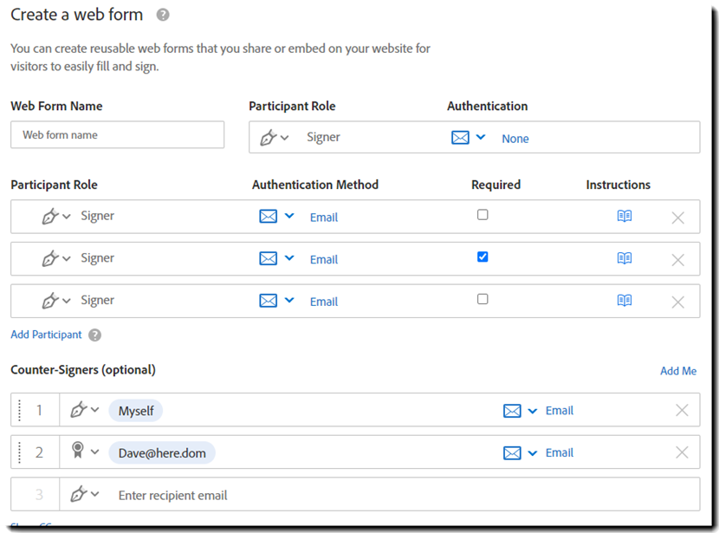Click the certifier ribbon icon for Dave@here.dom
The width and height of the screenshot is (719, 533).
click(x=77, y=452)
